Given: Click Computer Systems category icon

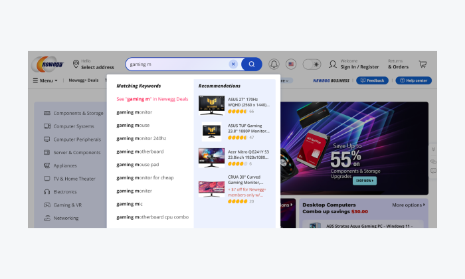Looking at the screenshot, I should click(x=47, y=126).
